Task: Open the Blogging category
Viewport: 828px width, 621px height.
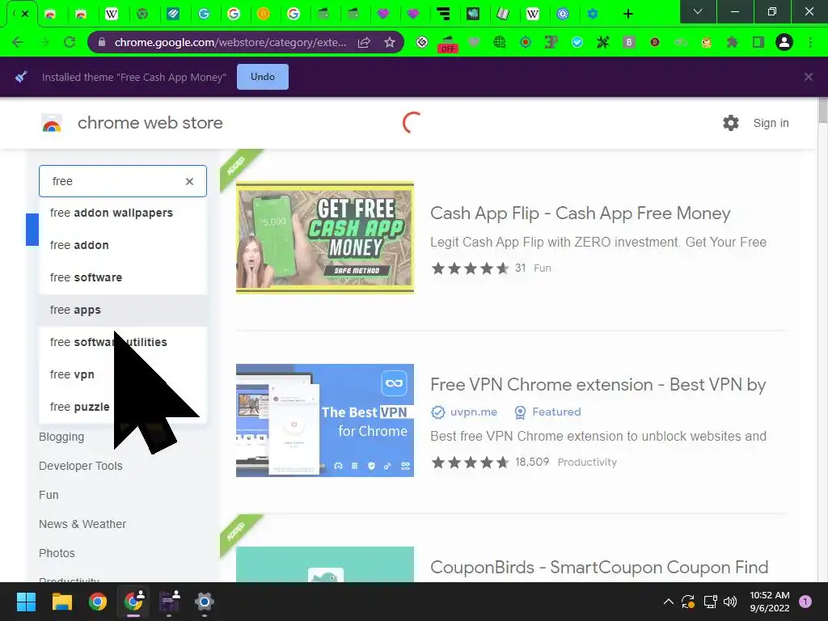Action: [x=61, y=437]
